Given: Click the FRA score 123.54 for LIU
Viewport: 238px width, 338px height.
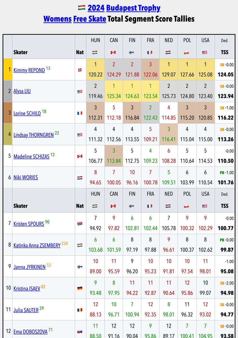Looking at the screenshot, I should click(150, 96).
